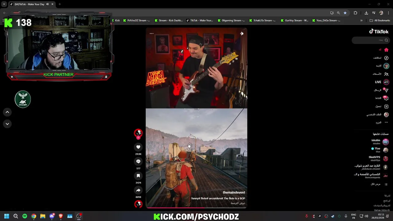Open PsYchoDZ Stream bookmark
The width and height of the screenshot is (393, 221).
[x=136, y=21]
